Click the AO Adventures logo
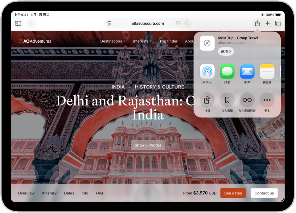Viewport: 296px width, 213px height. pyautogui.click(x=35, y=41)
